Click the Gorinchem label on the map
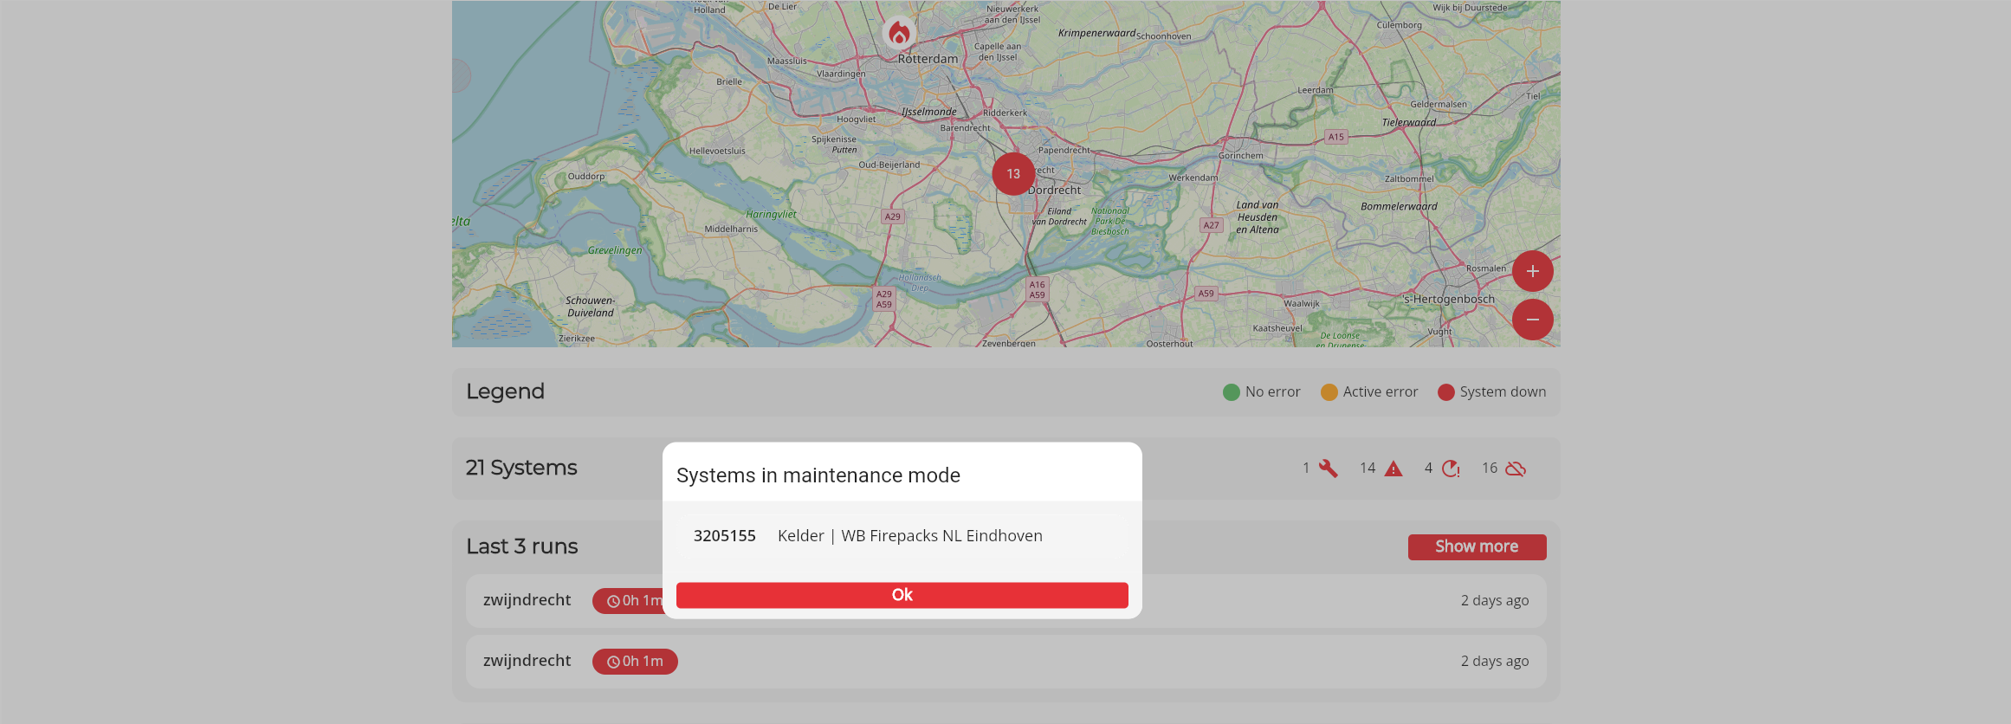Image resolution: width=2011 pixels, height=724 pixels. 1241,156
